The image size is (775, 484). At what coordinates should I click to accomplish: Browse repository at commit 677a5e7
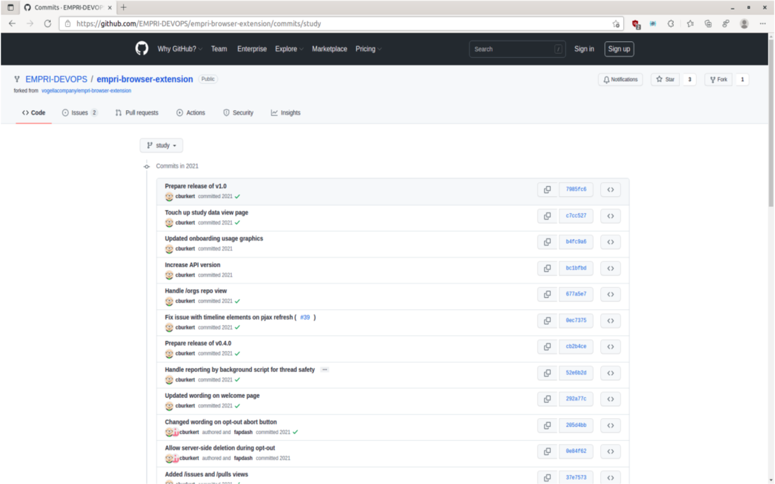coord(610,294)
